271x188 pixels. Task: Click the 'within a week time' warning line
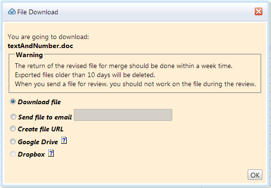[124, 66]
